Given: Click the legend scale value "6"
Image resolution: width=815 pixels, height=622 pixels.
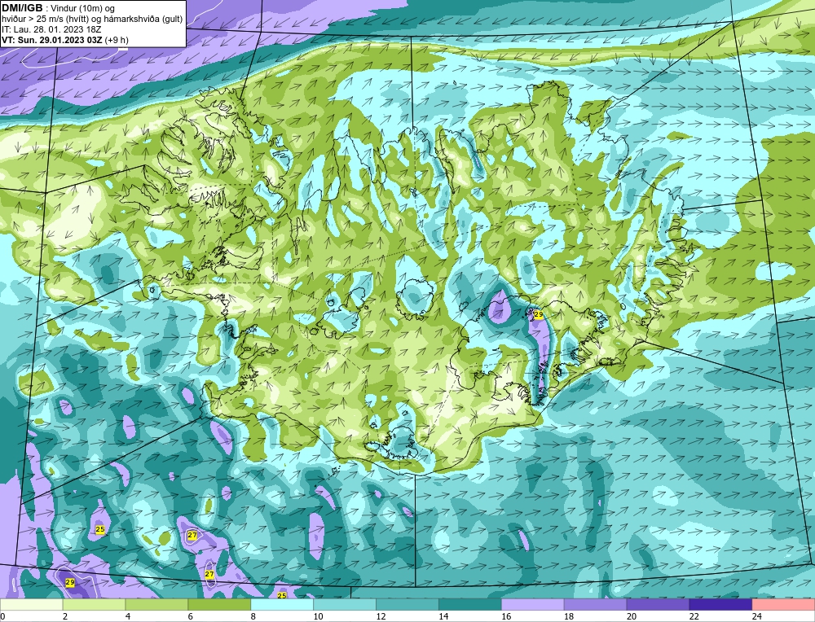Looking at the screenshot, I should pyautogui.click(x=190, y=616).
